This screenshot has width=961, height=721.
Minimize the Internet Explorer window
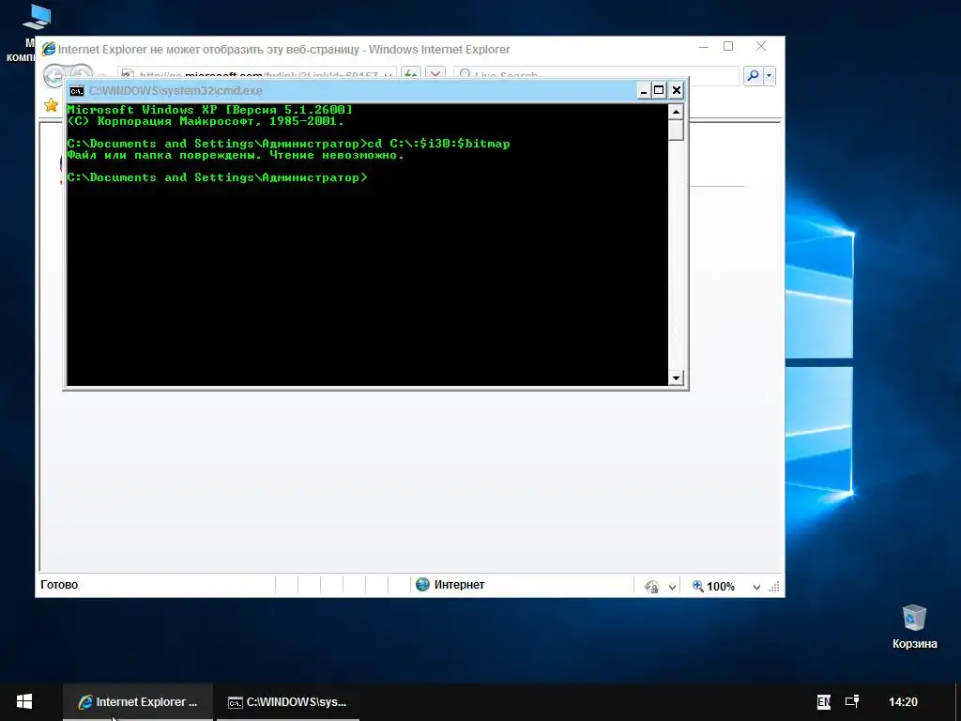[704, 47]
